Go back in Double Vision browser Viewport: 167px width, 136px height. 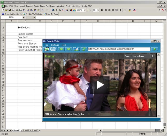[61, 49]
